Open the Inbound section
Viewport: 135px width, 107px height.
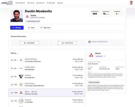tap(41, 3)
